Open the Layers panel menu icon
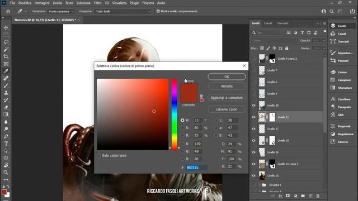The image size is (358, 201). 324,23
